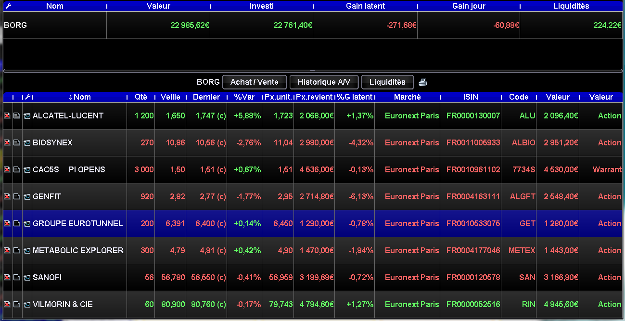This screenshot has width=625, height=321.
Task: Open the chart icon beside BIOSYNEX
Action: tap(27, 143)
